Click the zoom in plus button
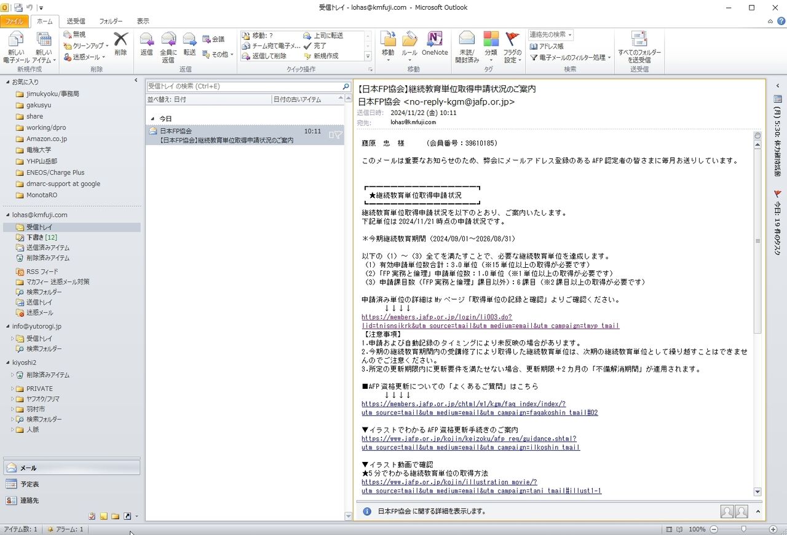The width and height of the screenshot is (787, 535). 773,529
